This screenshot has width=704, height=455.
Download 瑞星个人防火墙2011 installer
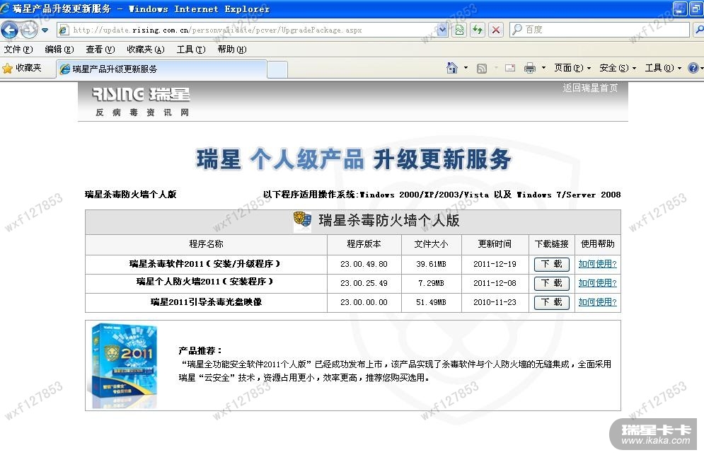pos(551,283)
